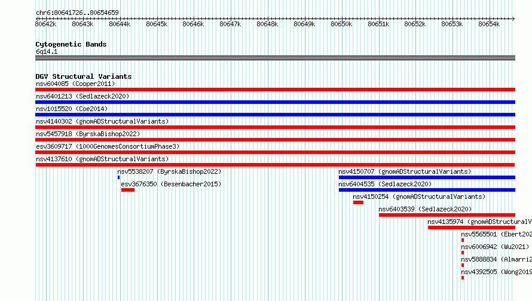532x301 pixels.
Task: Open the nsv5538207 (ByrskaBishop2022) label
Action: click(169, 171)
